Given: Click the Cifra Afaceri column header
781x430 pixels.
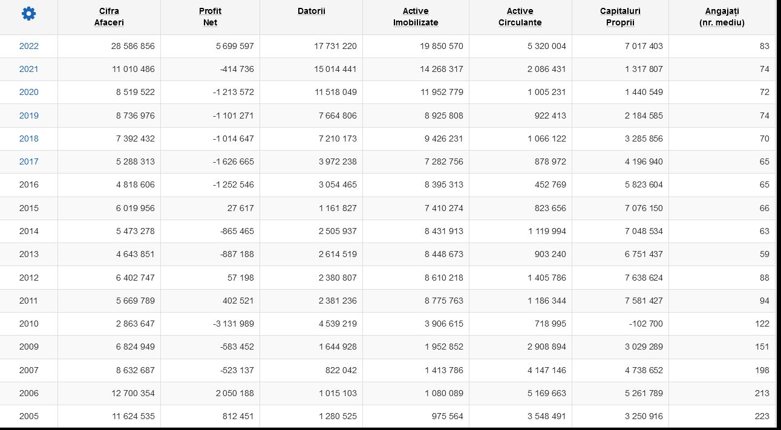Looking at the screenshot, I should tap(109, 17).
